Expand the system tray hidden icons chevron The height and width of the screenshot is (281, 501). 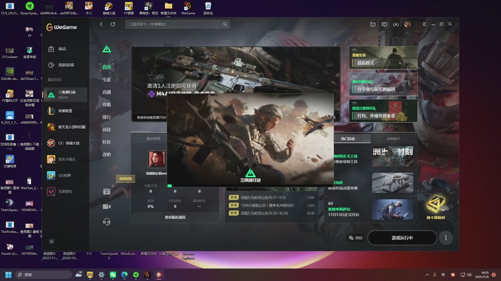[x=427, y=275]
